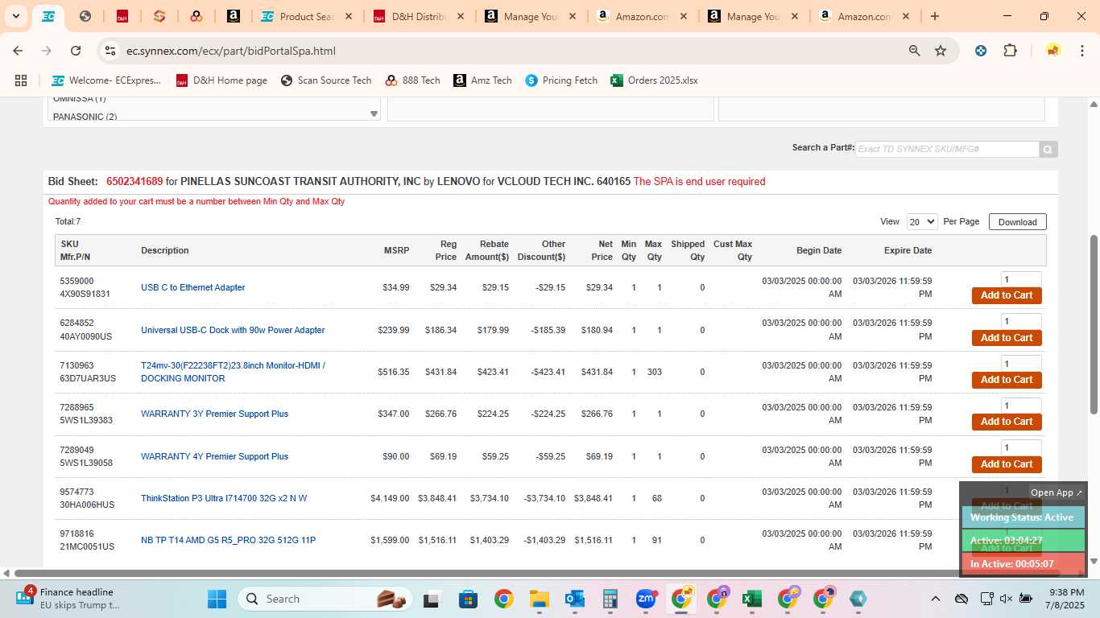Viewport: 1100px width, 618px height.
Task: Open the 888 Tech bookmark
Action: 413,80
